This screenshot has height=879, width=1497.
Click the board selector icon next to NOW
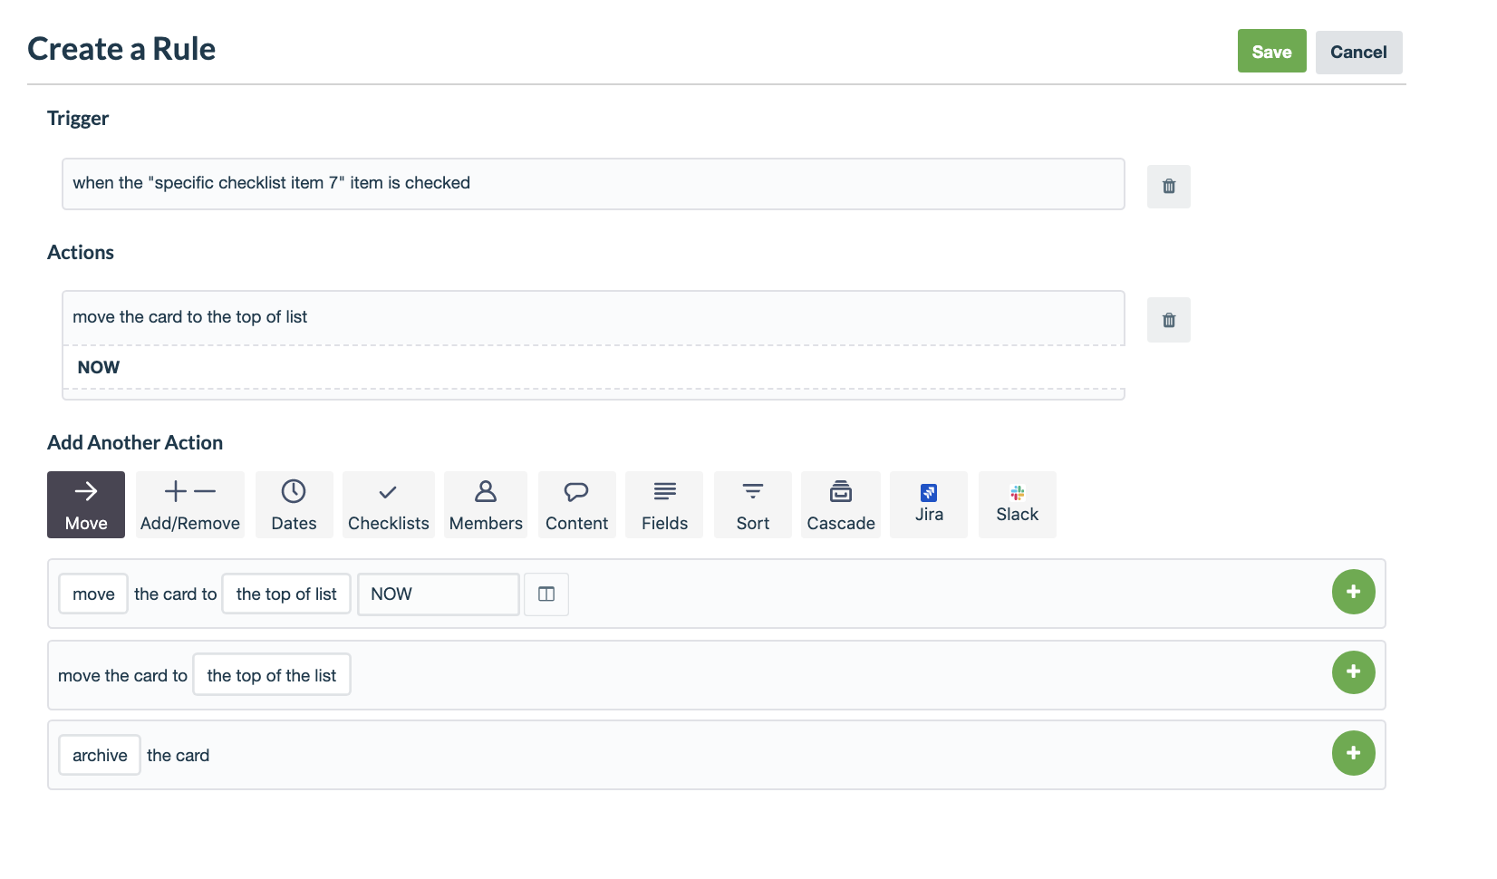tap(546, 594)
